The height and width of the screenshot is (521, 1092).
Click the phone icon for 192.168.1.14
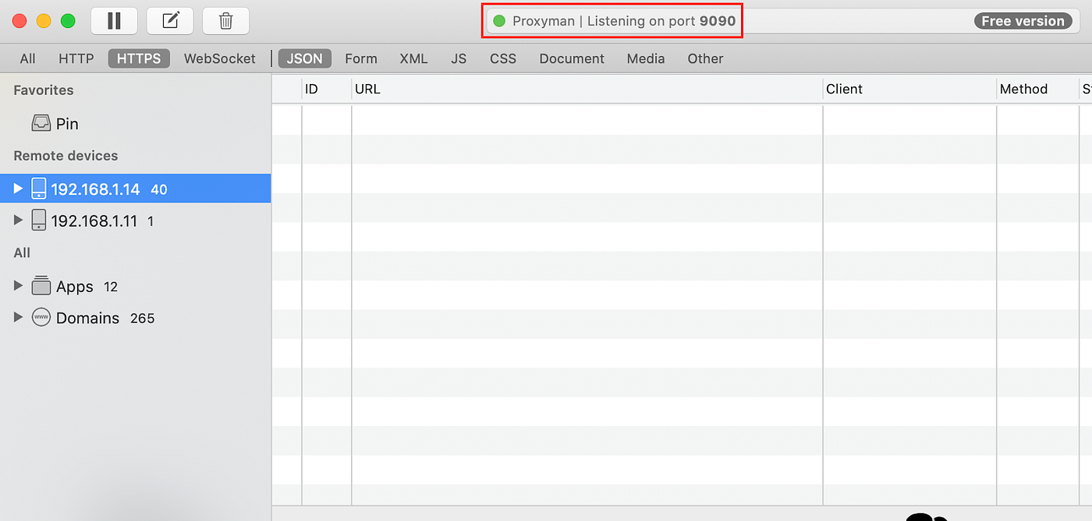39,188
